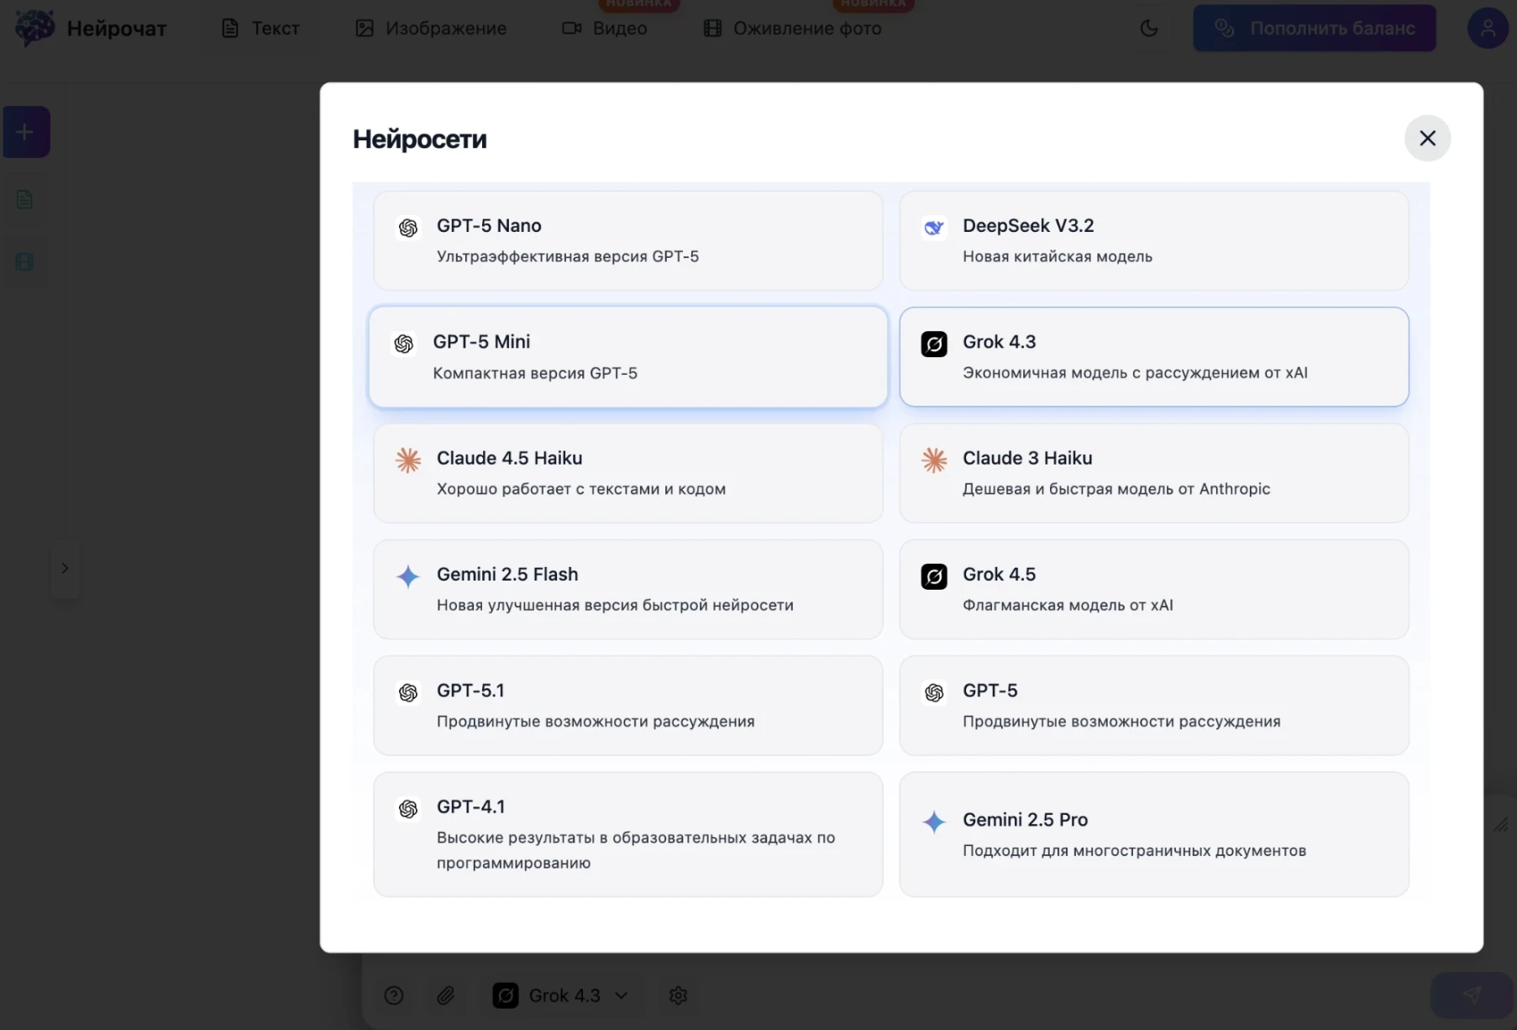The height and width of the screenshot is (1030, 1517).
Task: Click the xAI icon beside Grok 4.5
Action: 934,576
